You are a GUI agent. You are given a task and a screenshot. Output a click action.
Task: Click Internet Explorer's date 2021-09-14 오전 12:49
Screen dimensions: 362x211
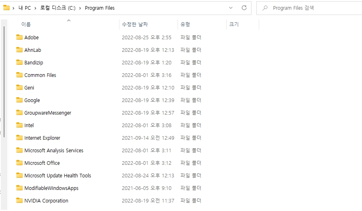(x=148, y=138)
